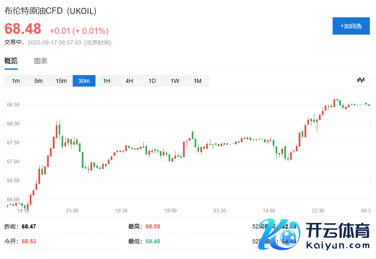This screenshot has height=259, width=376.
Task: Click the current price 68.48
Action: pos(23,29)
